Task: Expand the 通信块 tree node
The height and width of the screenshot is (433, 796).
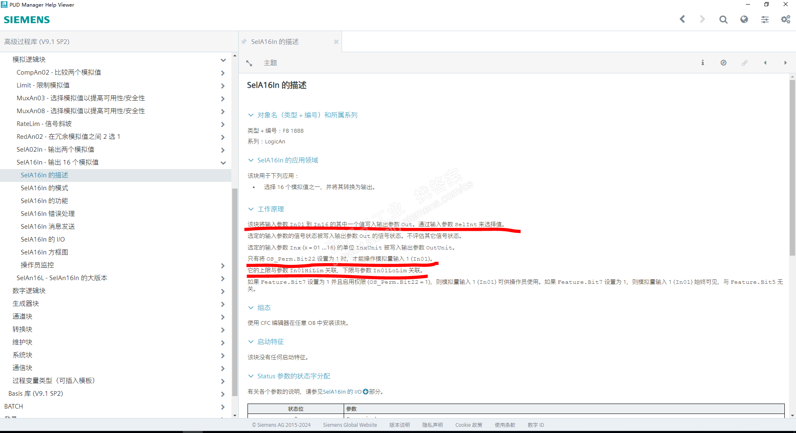Action: click(223, 368)
